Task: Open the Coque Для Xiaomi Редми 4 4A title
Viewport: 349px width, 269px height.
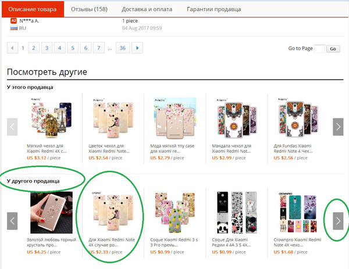Action: pyautogui.click(x=232, y=242)
